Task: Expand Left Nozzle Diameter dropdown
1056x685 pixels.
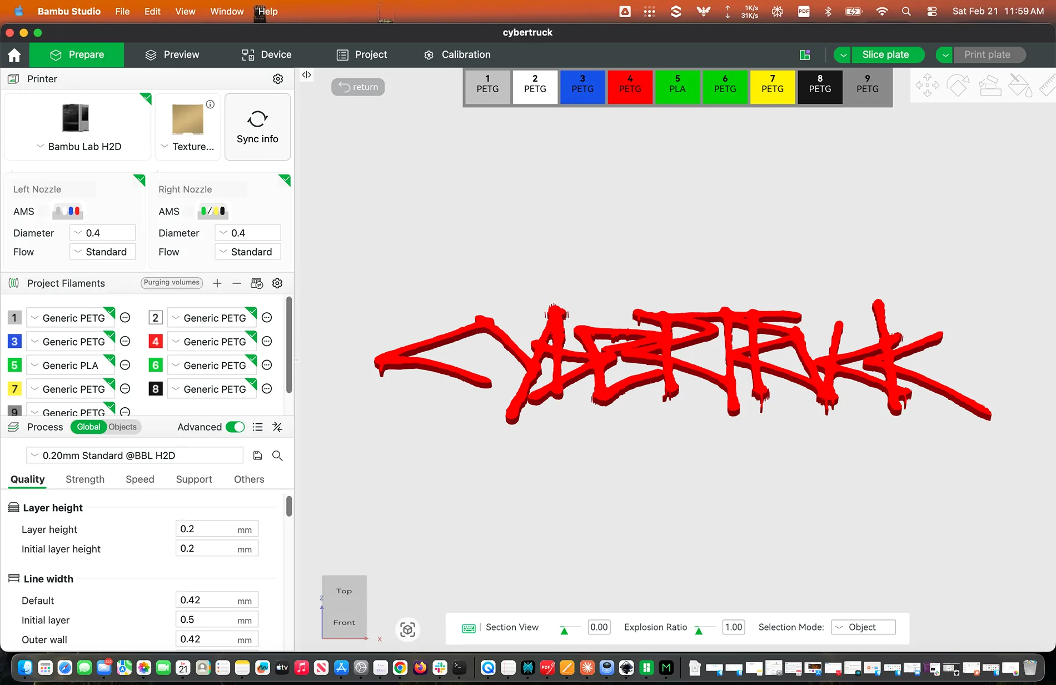Action: [103, 233]
